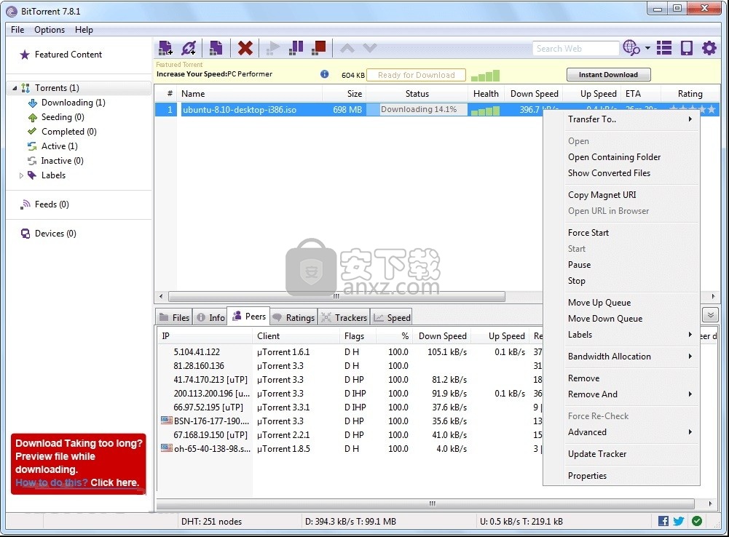Click 'DHT: 251 nodes' in status bar

click(211, 521)
